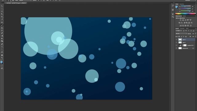Screen dimensions: 197x111
Task: Click the toolbar foreground color swatch
Action: (1, 62)
